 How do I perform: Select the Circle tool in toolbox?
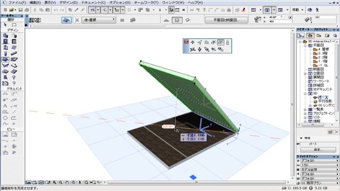pyautogui.click(x=5, y=118)
